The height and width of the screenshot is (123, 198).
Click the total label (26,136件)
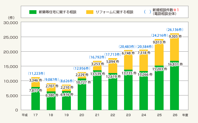pos(175,30)
